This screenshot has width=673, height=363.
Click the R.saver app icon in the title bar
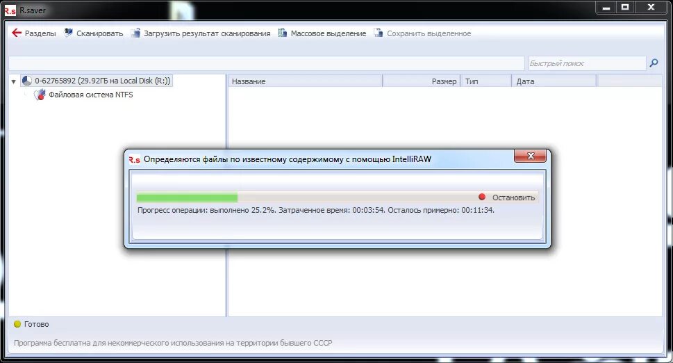click(10, 10)
